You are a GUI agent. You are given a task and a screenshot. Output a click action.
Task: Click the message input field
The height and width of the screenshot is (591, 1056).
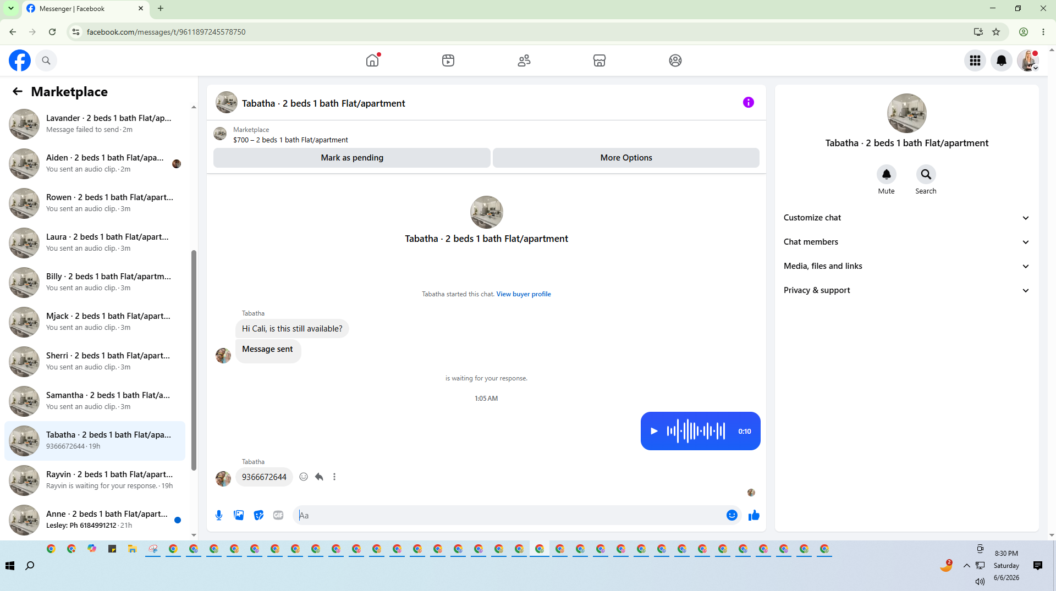pyautogui.click(x=509, y=515)
